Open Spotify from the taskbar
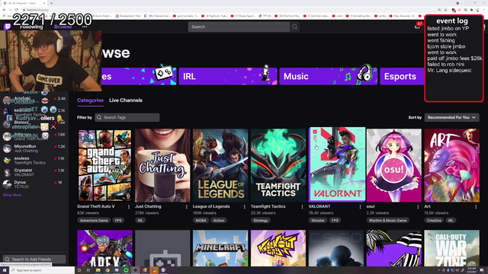 [x=126, y=270]
